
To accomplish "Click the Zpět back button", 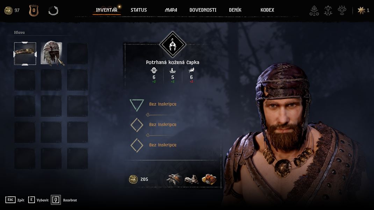I will click(x=15, y=200).
